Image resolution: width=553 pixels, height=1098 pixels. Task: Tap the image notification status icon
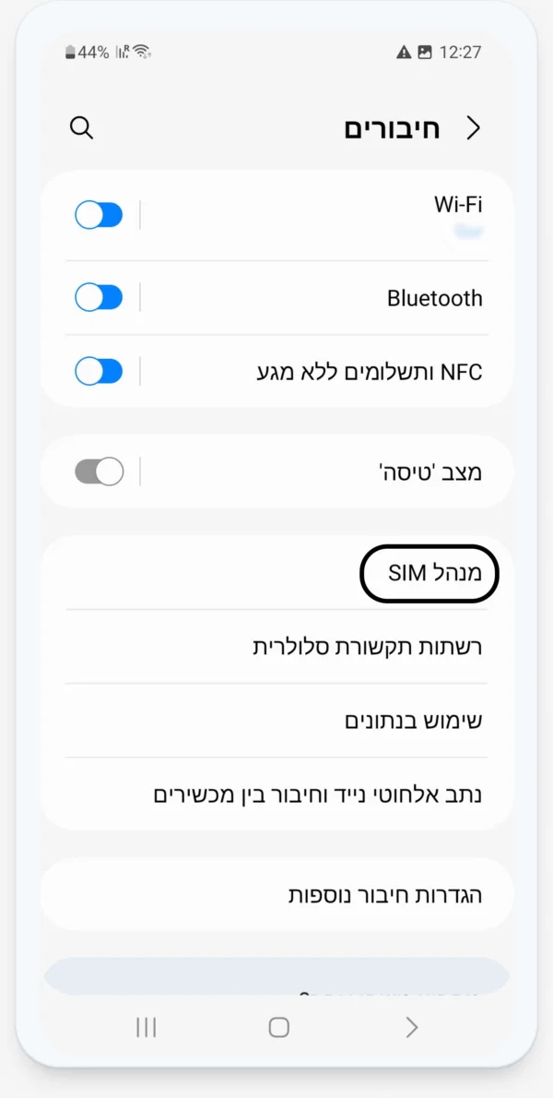[425, 53]
